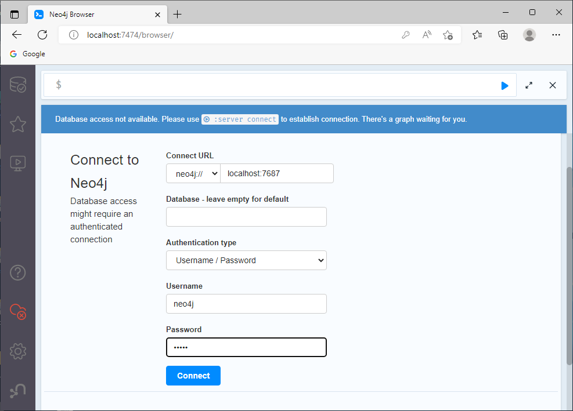Viewport: 573px width, 411px height.
Task: Open the Collections toolbar icon
Action: click(x=503, y=35)
